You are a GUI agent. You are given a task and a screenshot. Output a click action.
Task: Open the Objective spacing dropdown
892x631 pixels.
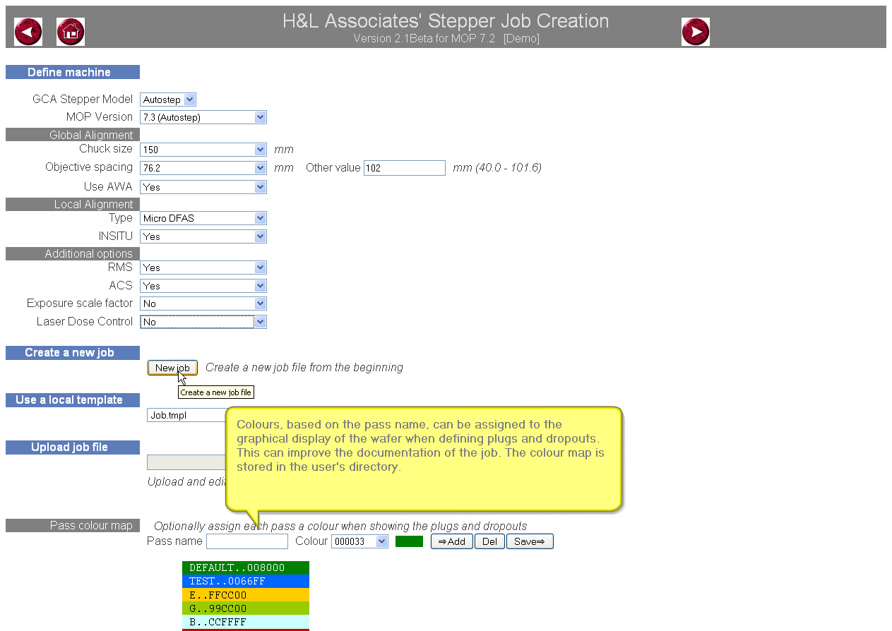(x=203, y=168)
